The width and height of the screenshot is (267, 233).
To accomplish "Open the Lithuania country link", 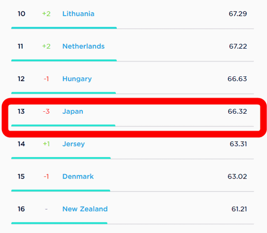I will [78, 14].
